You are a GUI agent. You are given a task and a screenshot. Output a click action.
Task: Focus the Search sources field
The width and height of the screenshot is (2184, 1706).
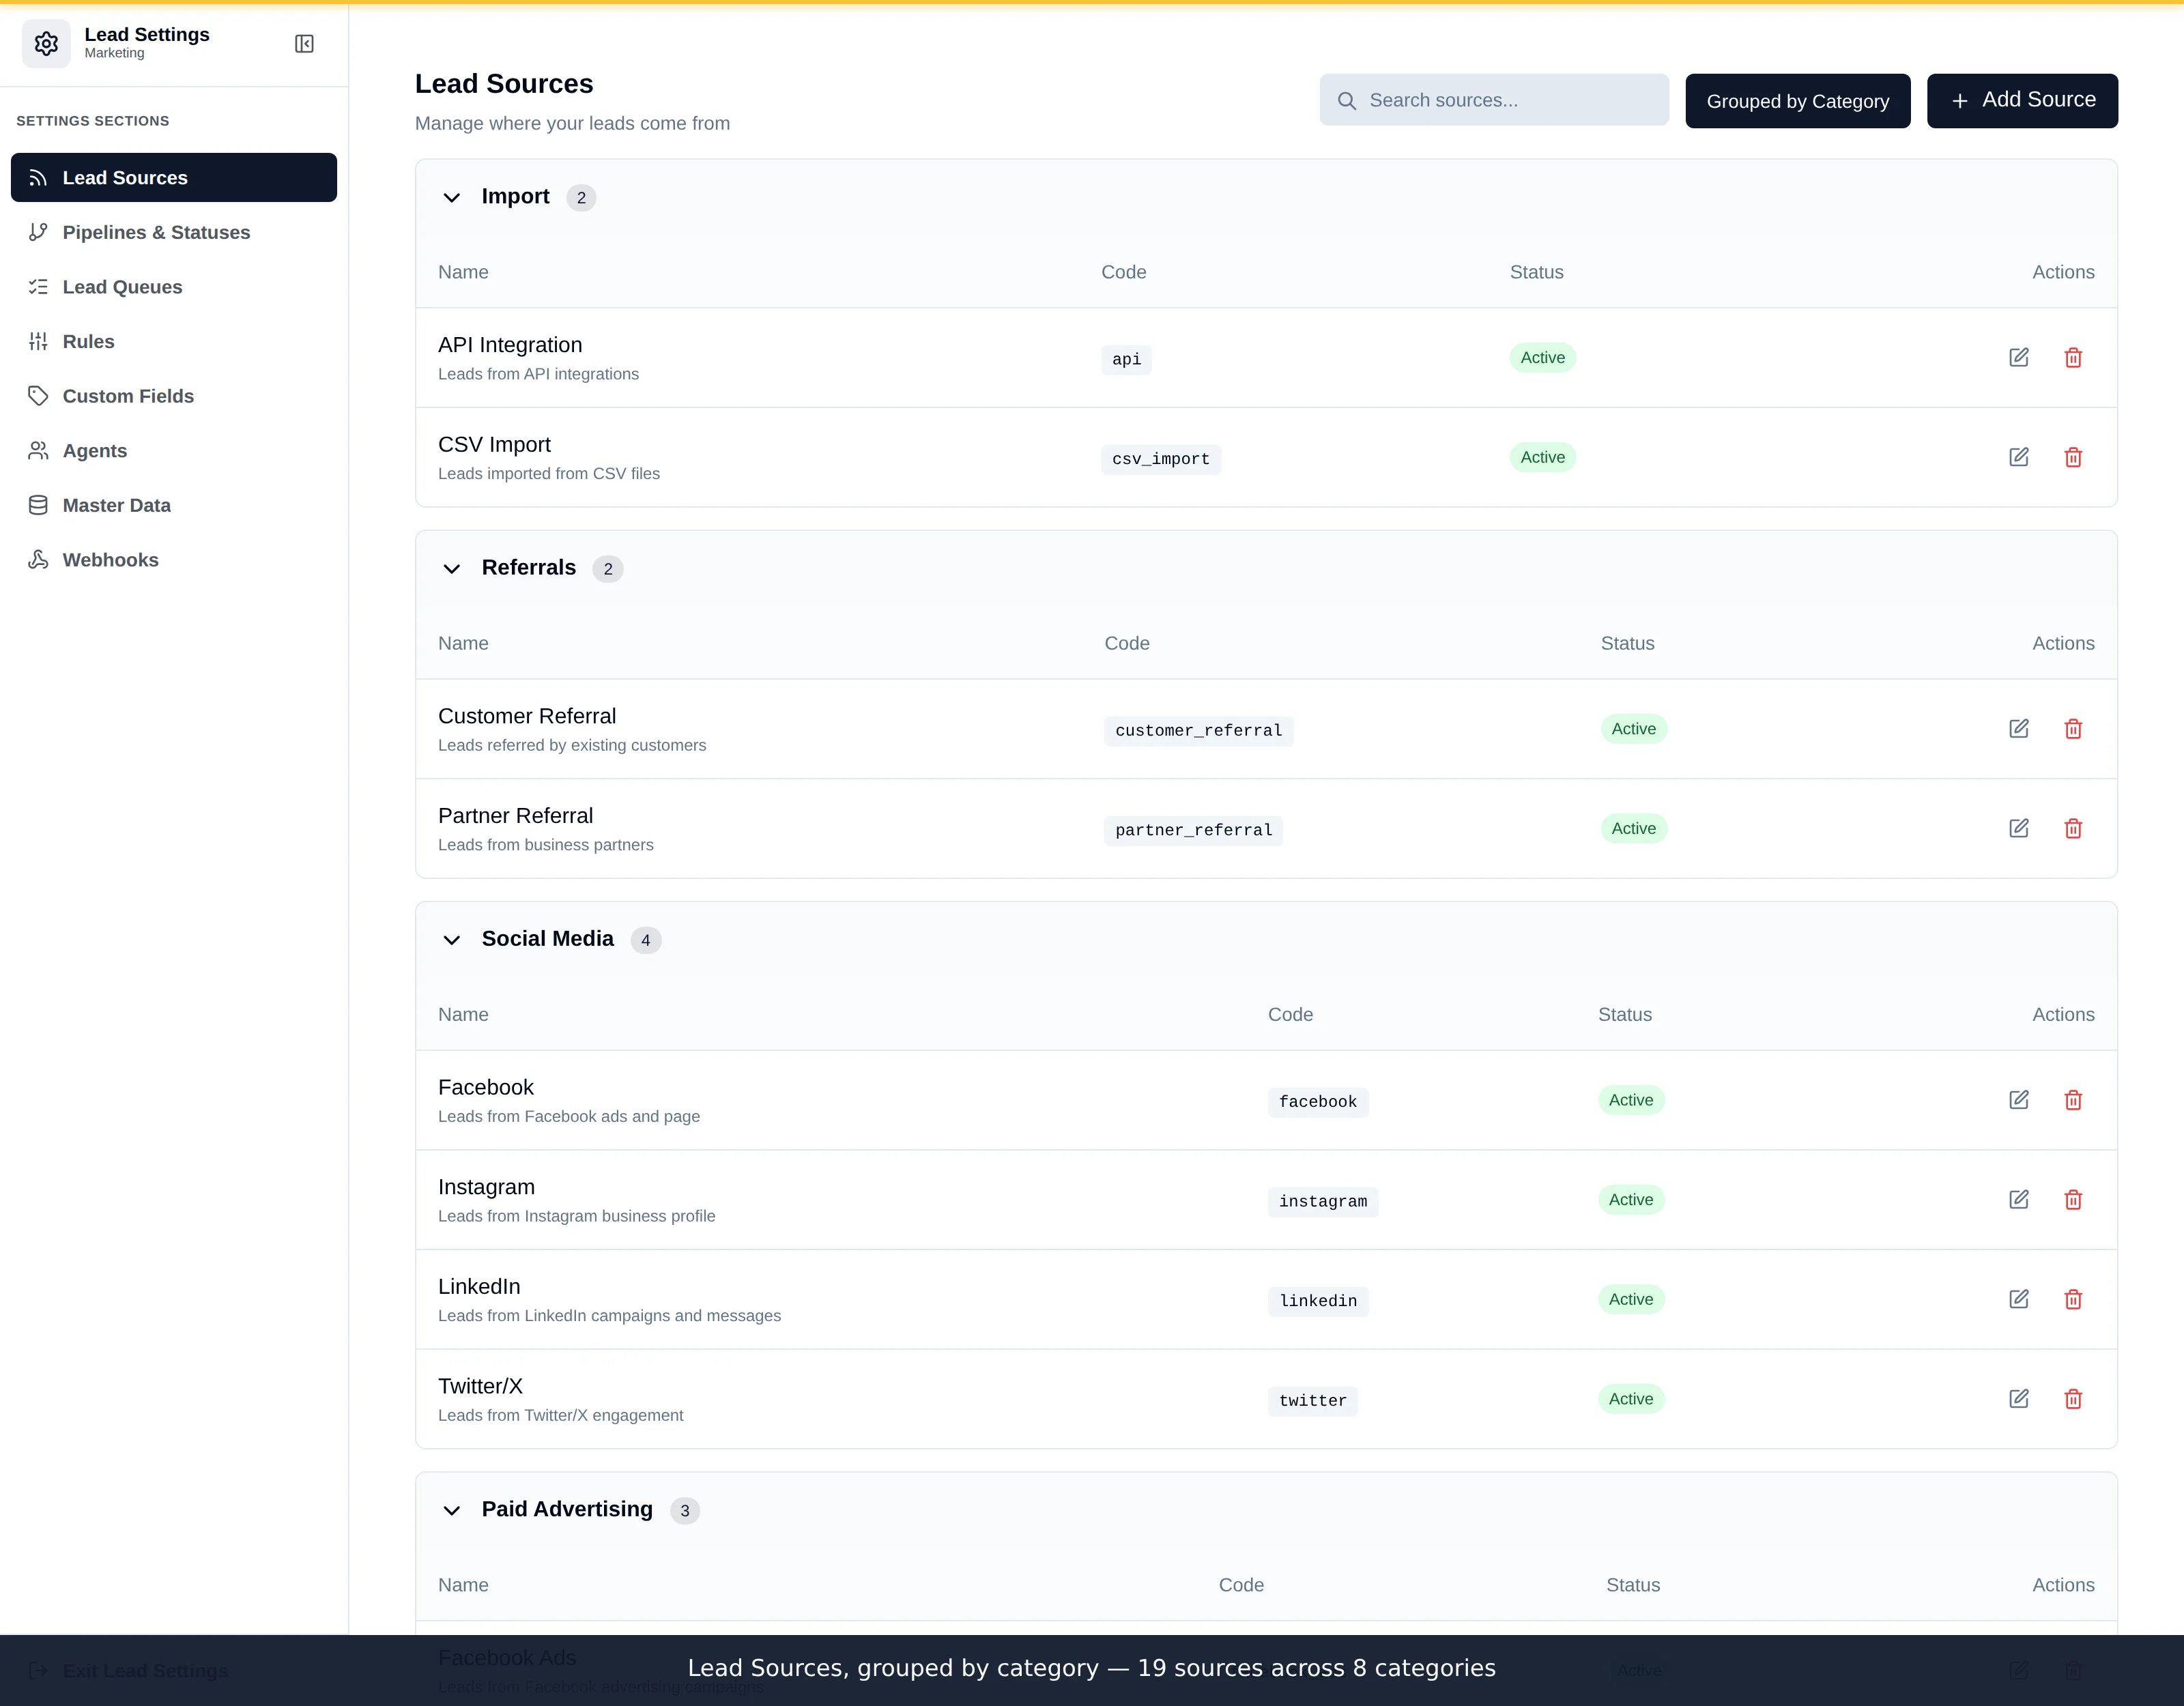[1494, 100]
